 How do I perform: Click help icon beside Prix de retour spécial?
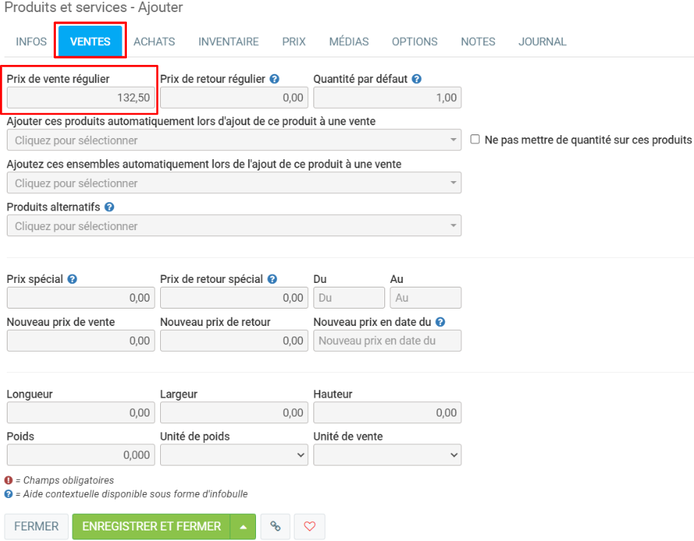[273, 279]
